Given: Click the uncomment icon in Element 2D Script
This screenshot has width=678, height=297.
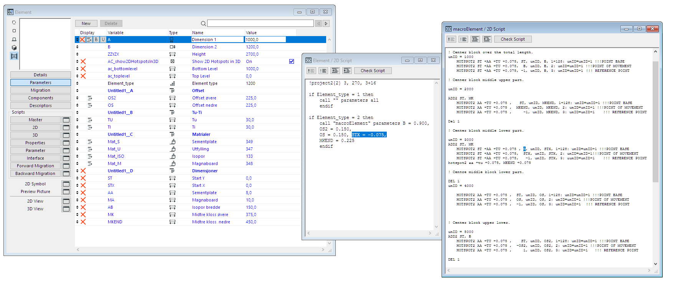Looking at the screenshot, I should pyautogui.click(x=323, y=71).
